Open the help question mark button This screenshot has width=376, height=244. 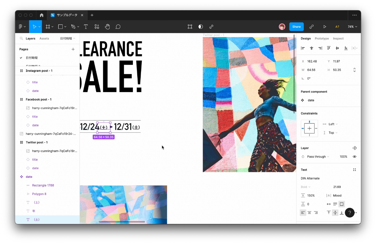click(x=350, y=213)
